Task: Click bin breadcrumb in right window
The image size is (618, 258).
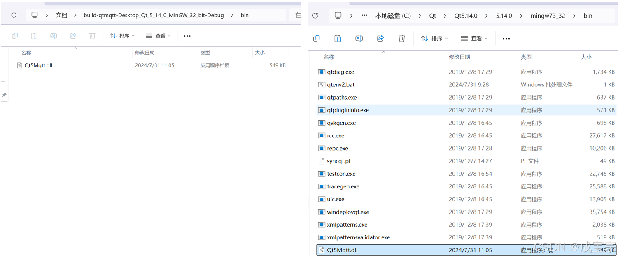Action: click(x=588, y=16)
